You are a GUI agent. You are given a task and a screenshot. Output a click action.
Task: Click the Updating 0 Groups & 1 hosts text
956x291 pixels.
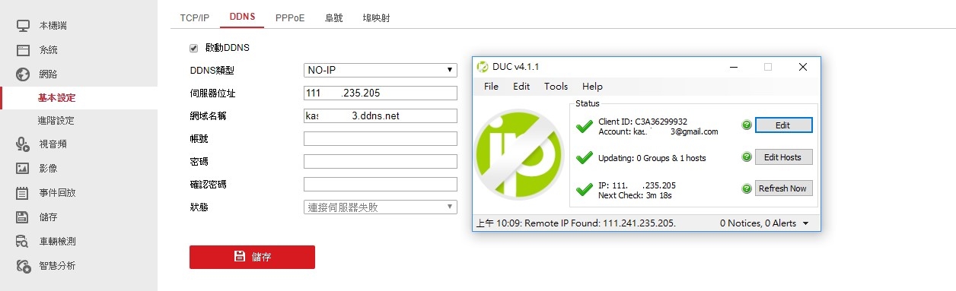click(652, 158)
